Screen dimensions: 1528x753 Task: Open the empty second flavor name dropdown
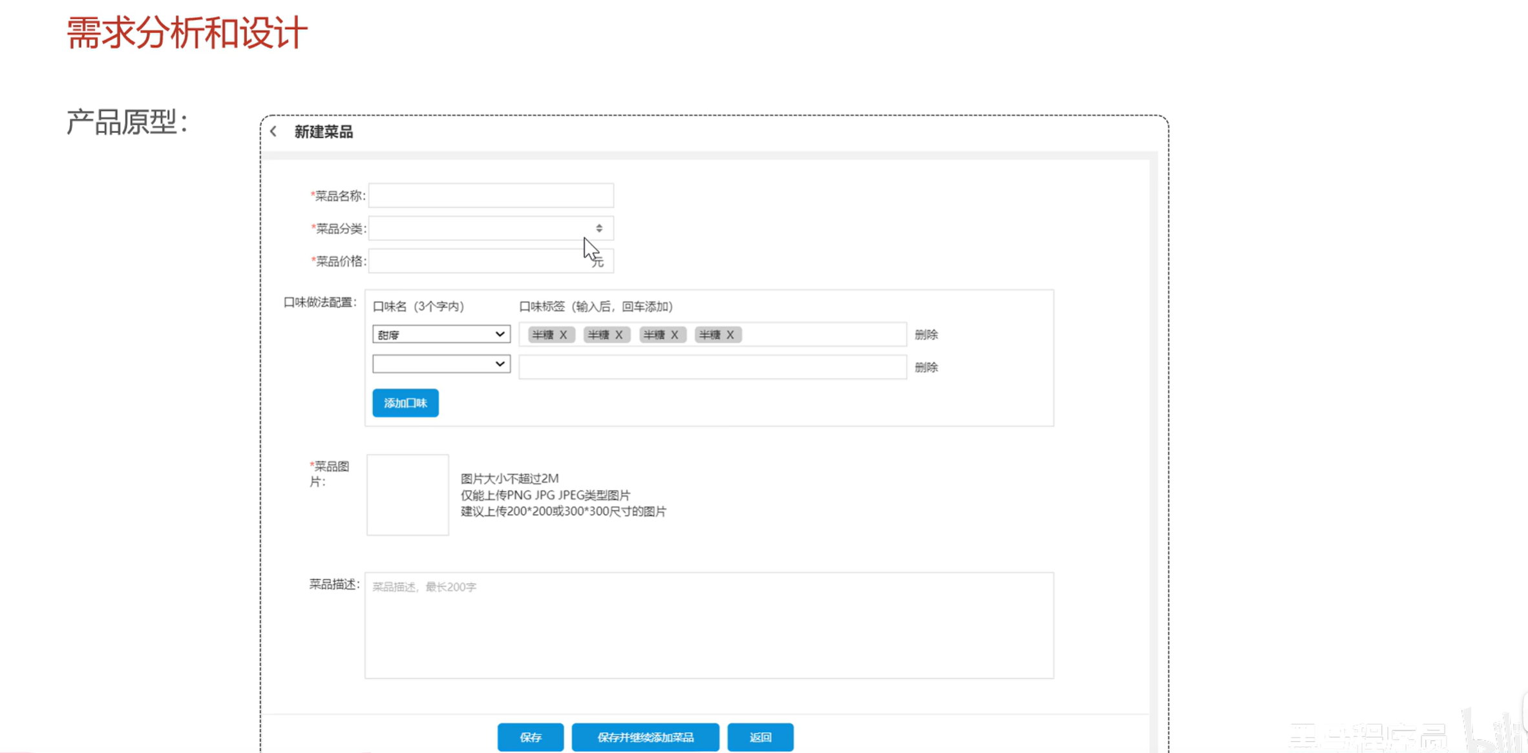click(x=441, y=364)
